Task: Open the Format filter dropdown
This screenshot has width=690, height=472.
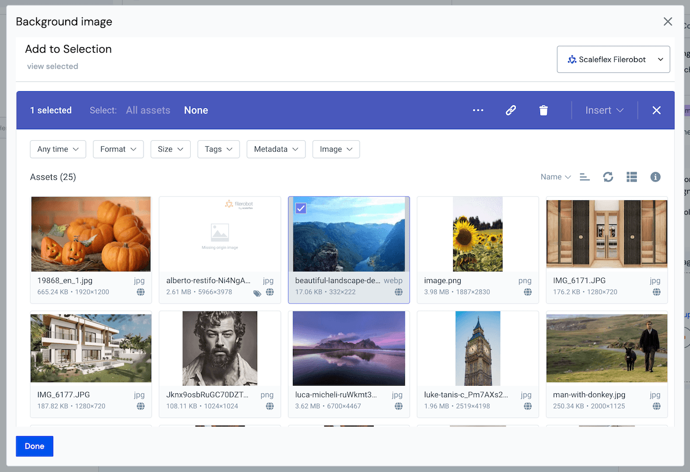Action: (118, 149)
